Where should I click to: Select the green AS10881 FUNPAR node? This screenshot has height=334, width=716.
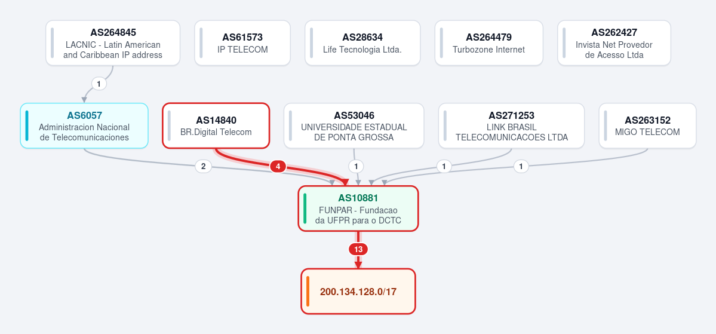coord(358,209)
